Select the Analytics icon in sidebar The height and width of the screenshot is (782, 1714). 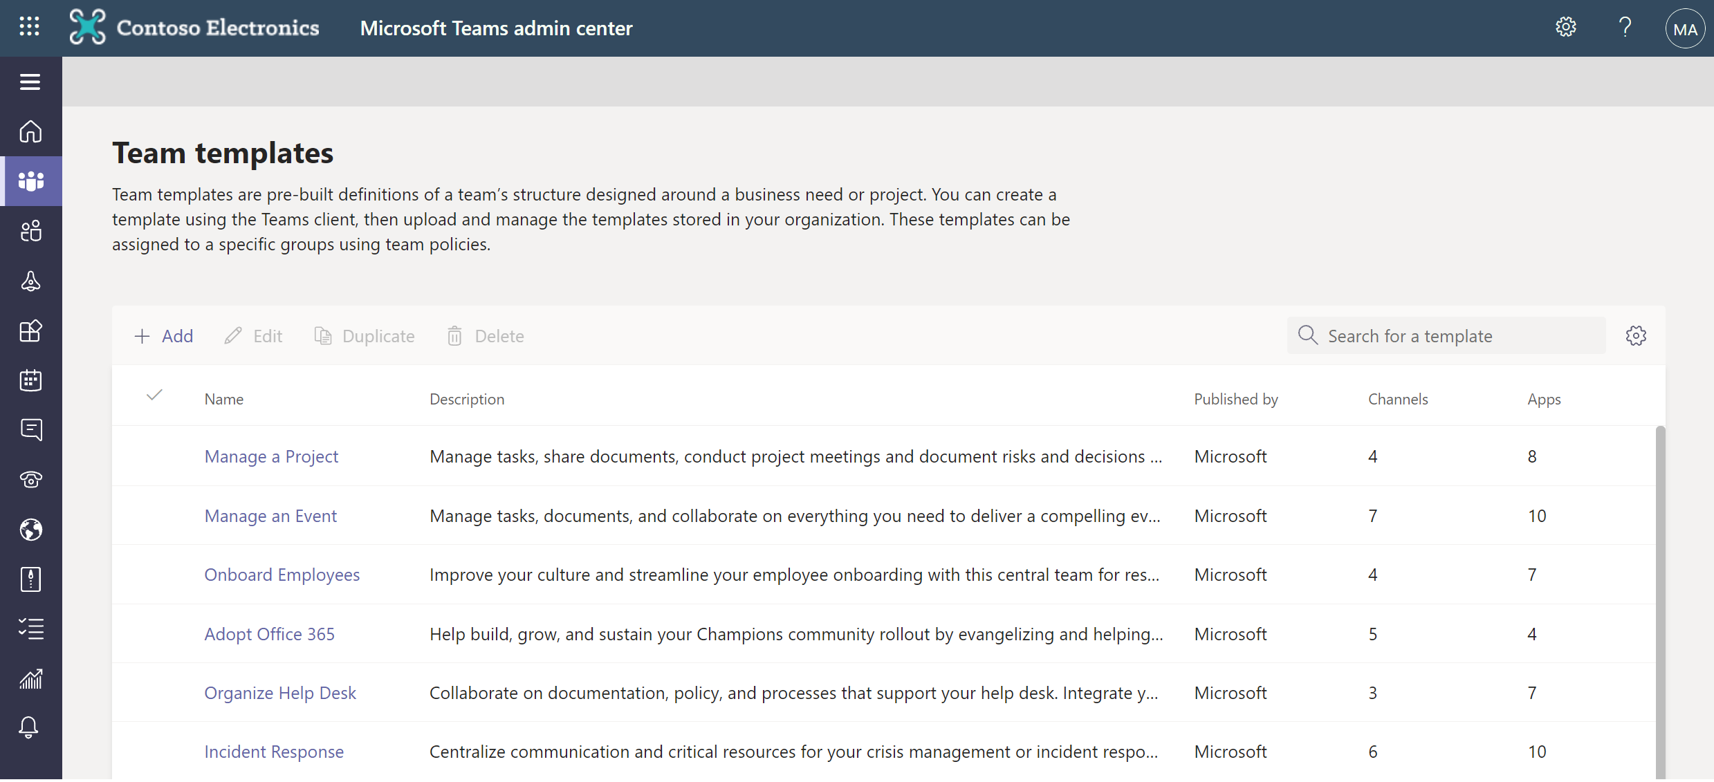click(x=30, y=677)
